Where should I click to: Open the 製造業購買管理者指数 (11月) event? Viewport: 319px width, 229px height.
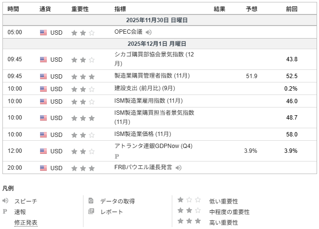point(152,76)
